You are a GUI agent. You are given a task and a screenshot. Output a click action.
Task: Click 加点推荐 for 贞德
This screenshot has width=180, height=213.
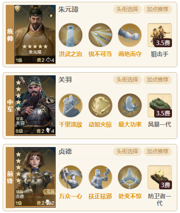158,152
